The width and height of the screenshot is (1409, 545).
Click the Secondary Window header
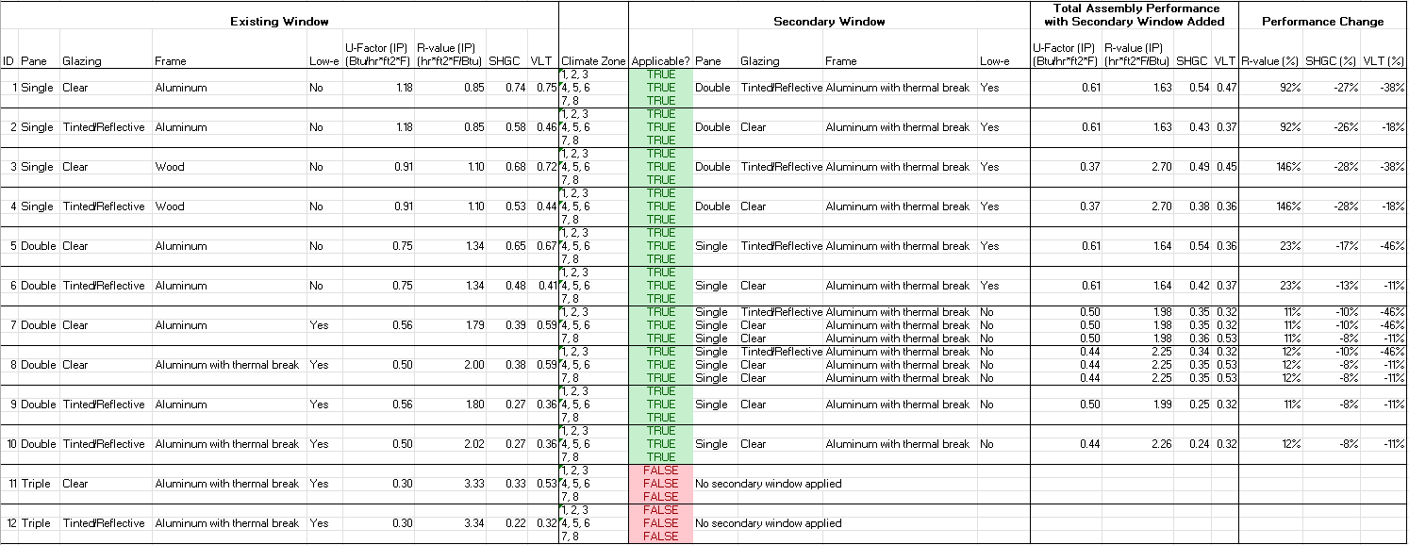pyautogui.click(x=830, y=21)
